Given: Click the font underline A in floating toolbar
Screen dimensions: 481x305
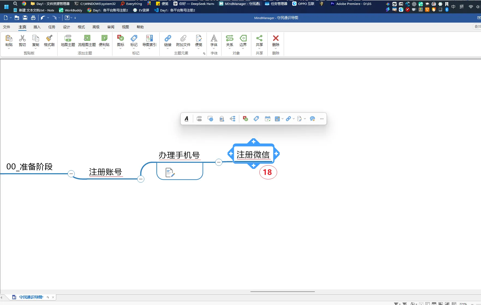Looking at the screenshot, I should (x=187, y=119).
